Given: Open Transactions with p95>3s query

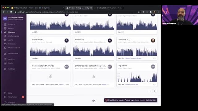Looking at the screenshot, I should pos(43,66).
